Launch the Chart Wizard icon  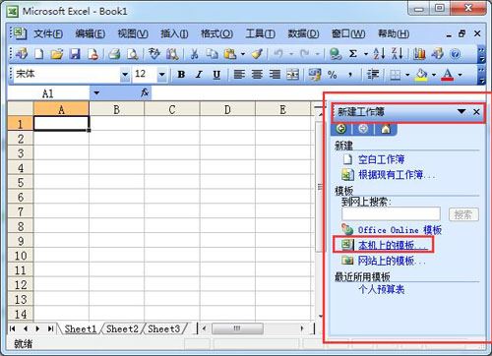pos(419,54)
